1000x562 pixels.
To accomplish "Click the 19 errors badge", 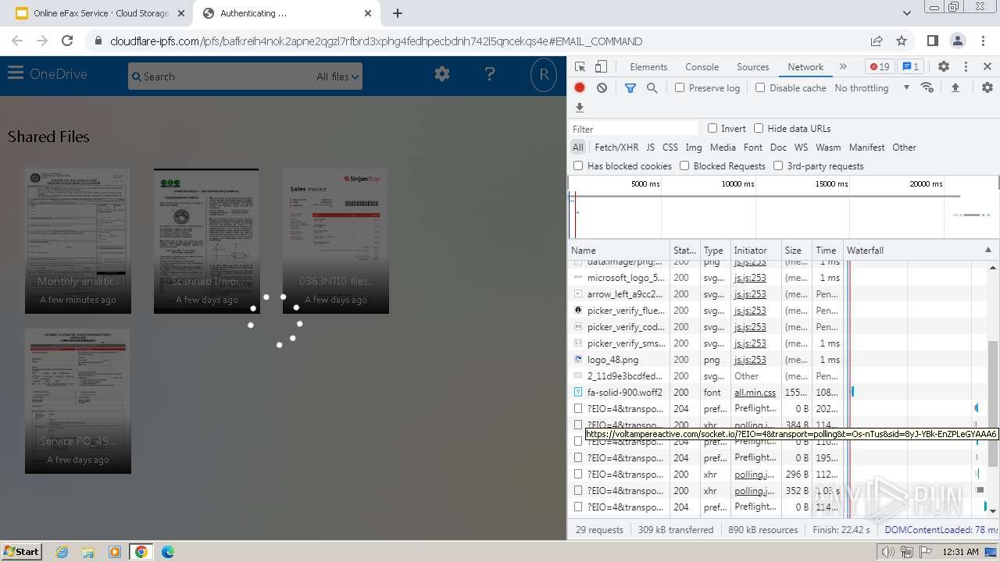I will coord(880,67).
